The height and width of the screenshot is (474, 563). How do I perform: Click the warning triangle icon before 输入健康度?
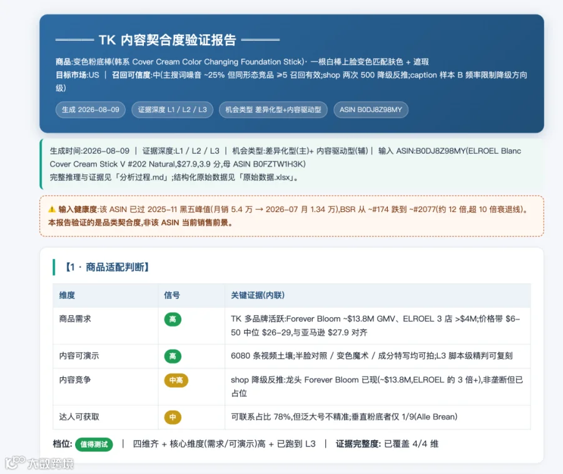(x=52, y=209)
